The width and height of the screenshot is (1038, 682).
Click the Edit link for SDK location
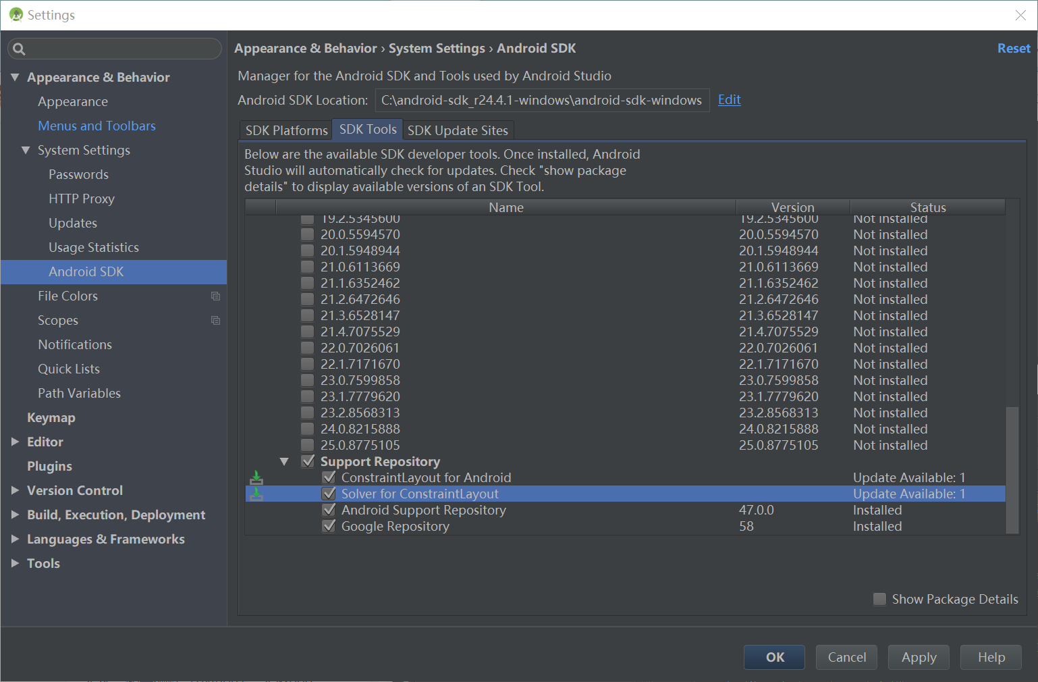click(729, 100)
